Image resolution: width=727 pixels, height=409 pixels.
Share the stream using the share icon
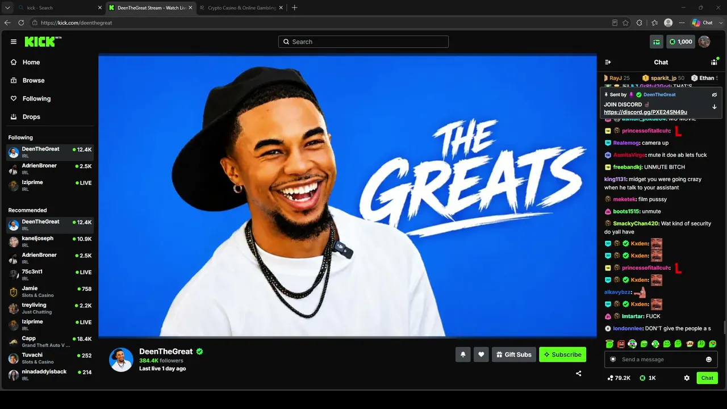pos(578,373)
